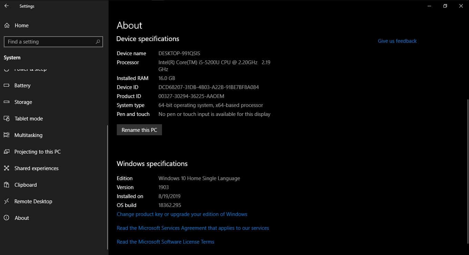Click the System heading in the sidebar
This screenshot has height=255, width=469.
click(12, 58)
